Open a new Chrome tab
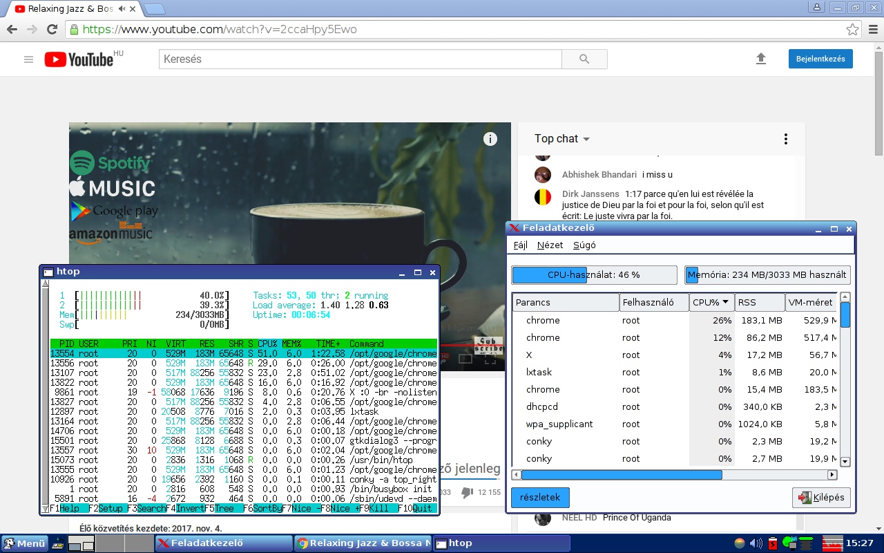884x553 pixels. click(x=155, y=9)
